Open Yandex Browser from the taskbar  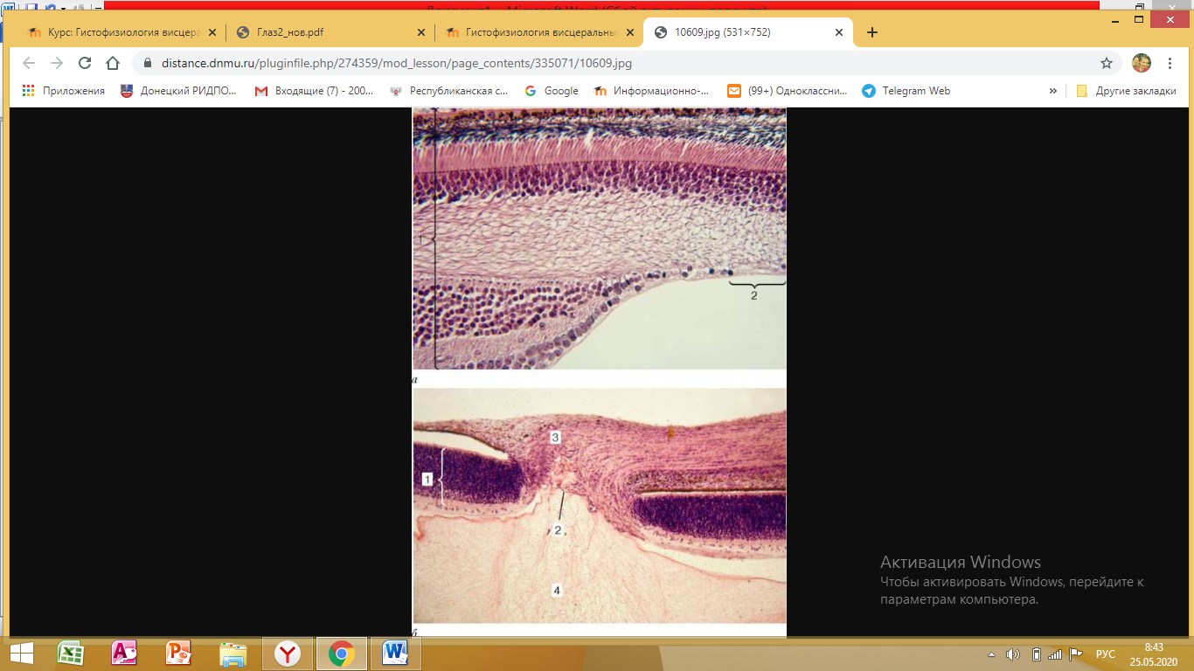(x=287, y=654)
